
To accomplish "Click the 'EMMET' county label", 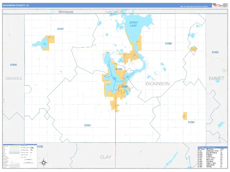I will pyautogui.click(x=216, y=78).
